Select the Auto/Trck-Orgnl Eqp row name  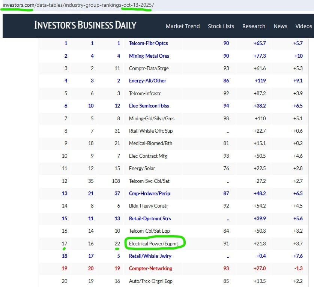pos(150,281)
